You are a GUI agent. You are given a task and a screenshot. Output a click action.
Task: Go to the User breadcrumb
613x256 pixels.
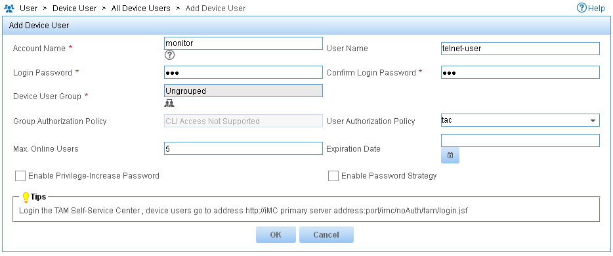click(x=28, y=9)
